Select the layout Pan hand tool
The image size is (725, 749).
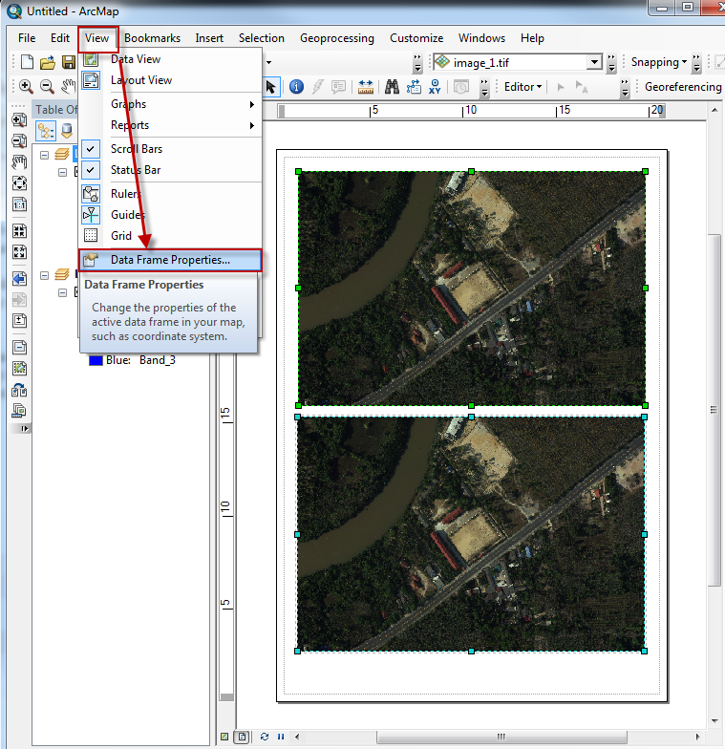coord(19,162)
